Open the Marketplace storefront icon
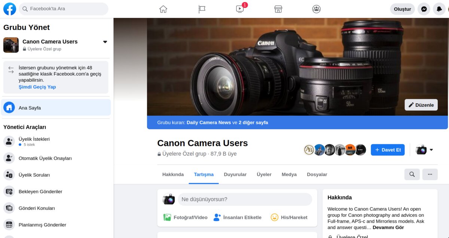449x238 pixels. 278,9
